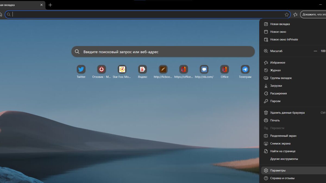Open Избранное from the menu

(x=293, y=63)
